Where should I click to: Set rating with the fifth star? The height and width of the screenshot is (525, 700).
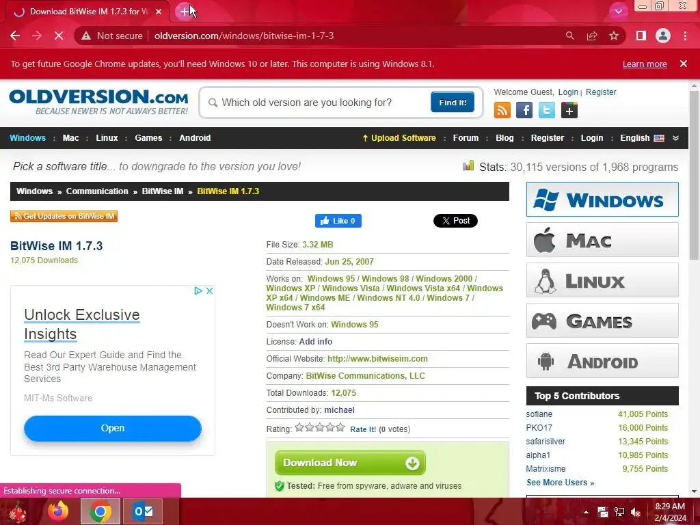(340, 428)
